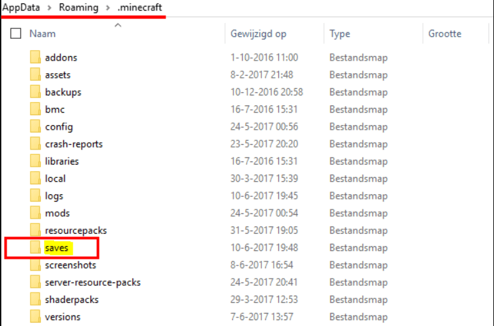The image size is (494, 326).
Task: Select the saves folder icon
Action: [x=36, y=248]
